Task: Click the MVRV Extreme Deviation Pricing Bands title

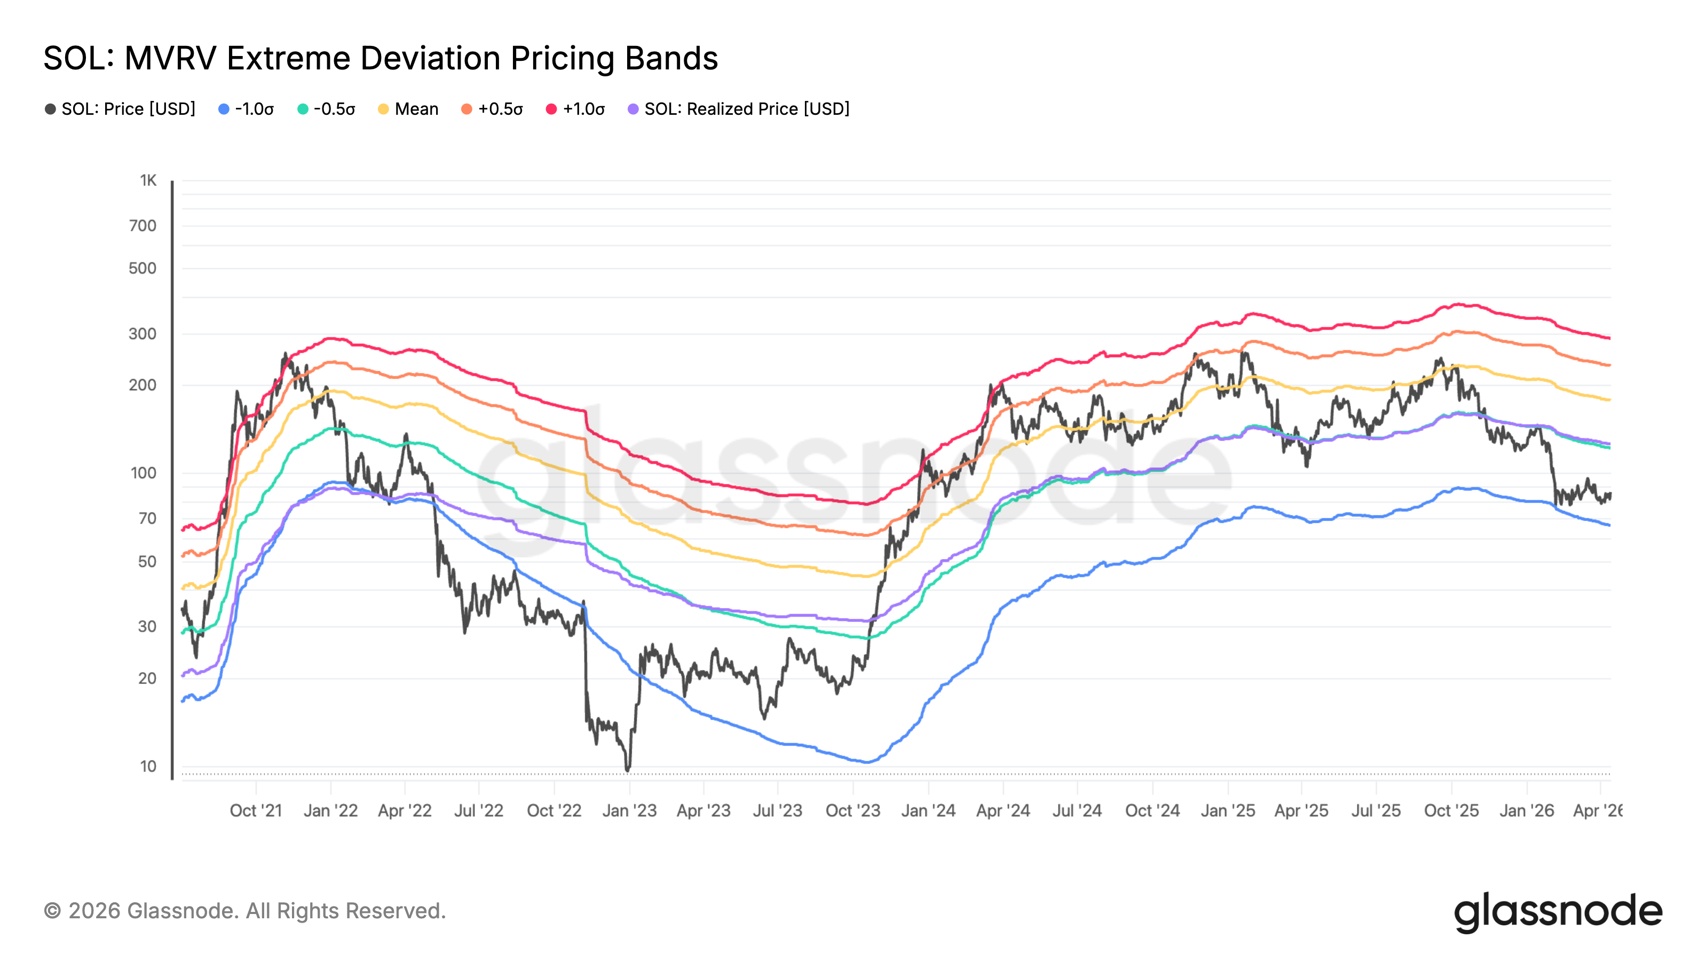Action: pos(381,58)
